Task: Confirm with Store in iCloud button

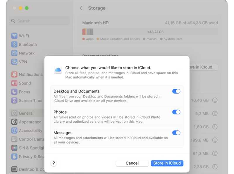Action: pos(167,163)
